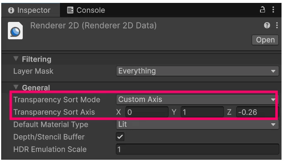Switch to the Console tab

click(86, 10)
